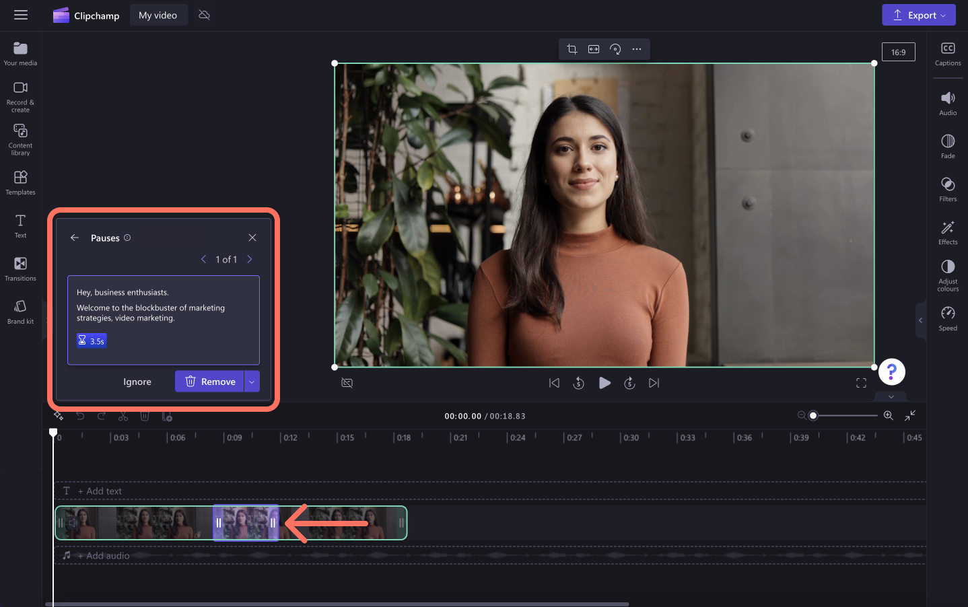Go to previous pause
968x607 pixels.
(203, 259)
